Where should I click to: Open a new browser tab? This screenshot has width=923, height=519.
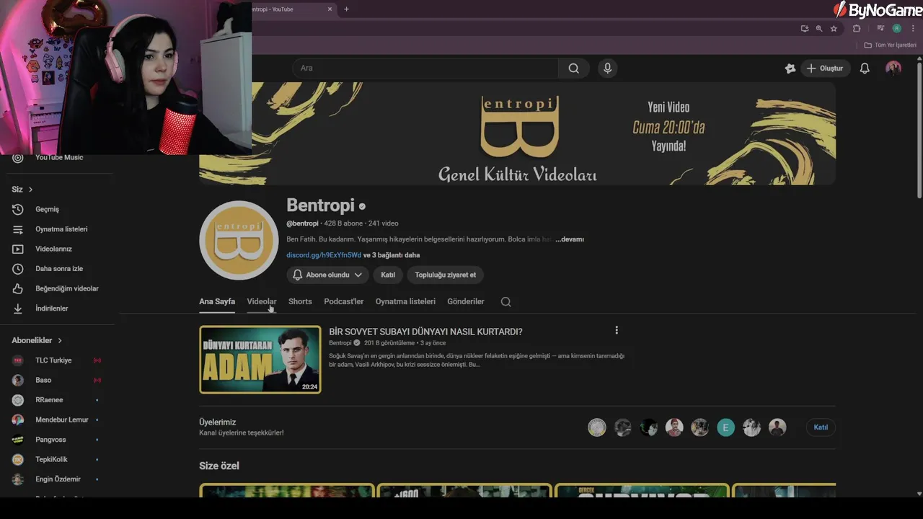[346, 9]
